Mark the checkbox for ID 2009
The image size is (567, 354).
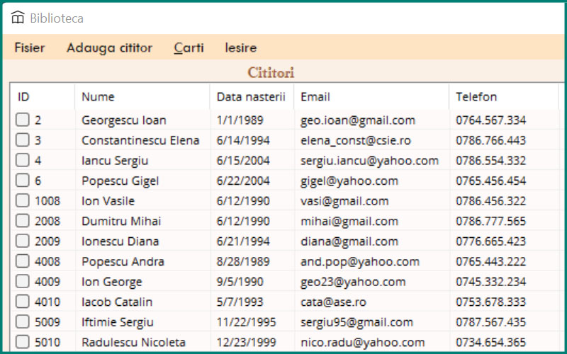tap(23, 241)
